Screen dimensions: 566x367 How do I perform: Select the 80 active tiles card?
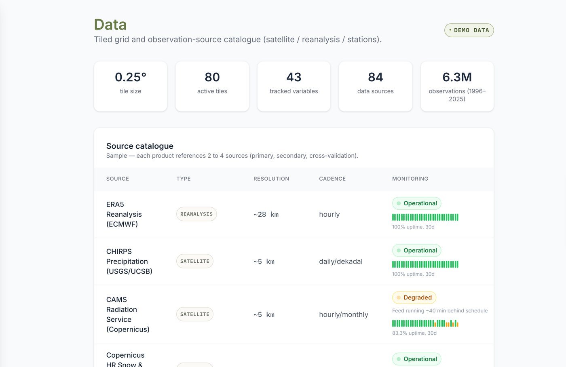[212, 86]
